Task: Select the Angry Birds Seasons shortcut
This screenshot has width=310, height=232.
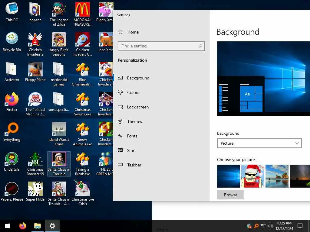Action: pos(59,44)
